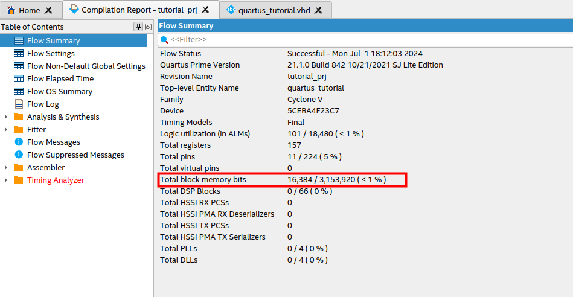Screen dimensions: 573x297
Task: Select the Analysis & Synthesis folder label
Action: [63, 117]
